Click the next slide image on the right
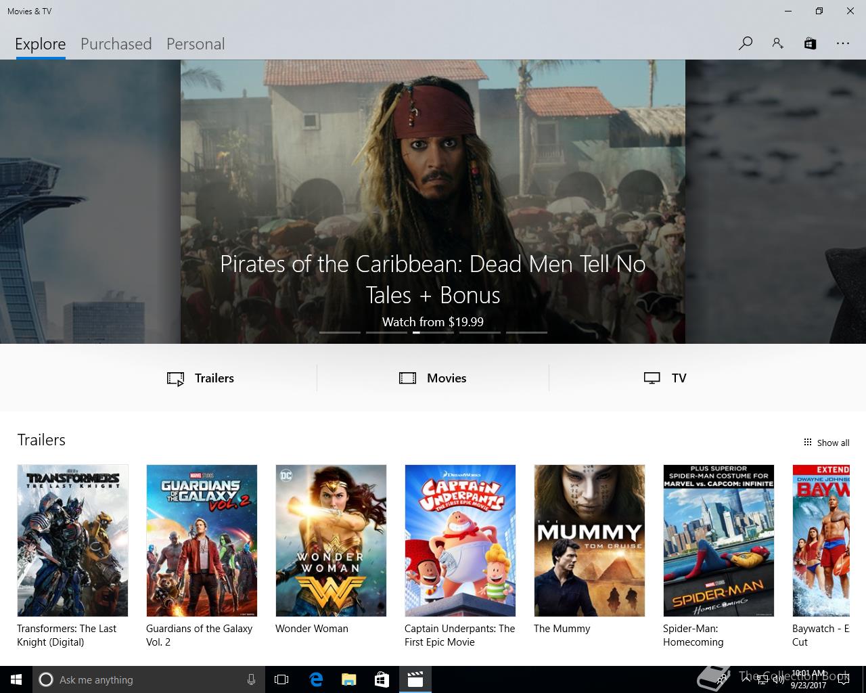This screenshot has width=866, height=693. (775, 202)
